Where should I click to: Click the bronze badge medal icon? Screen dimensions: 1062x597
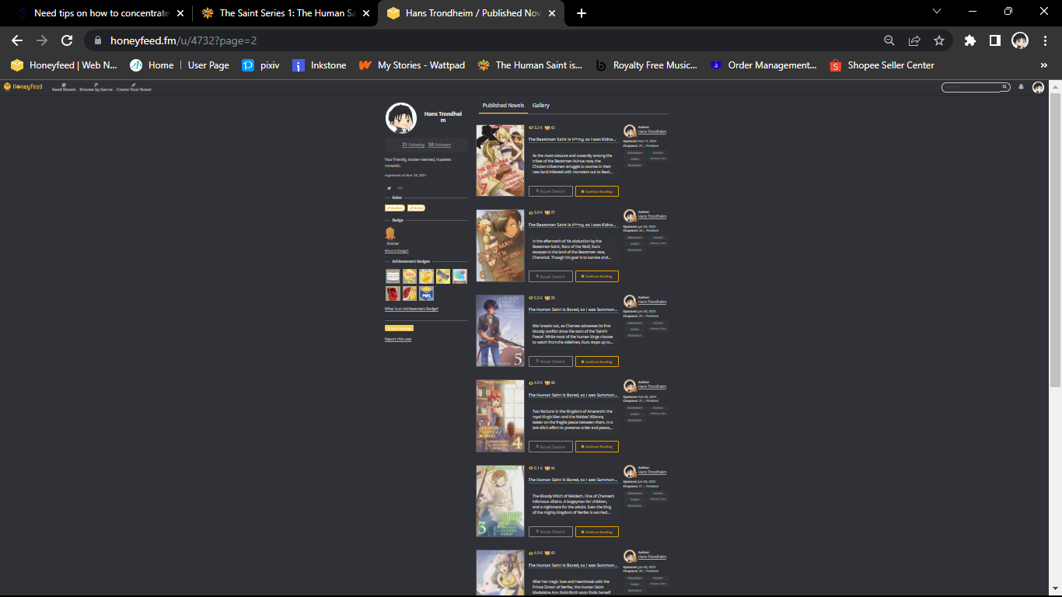pos(390,233)
